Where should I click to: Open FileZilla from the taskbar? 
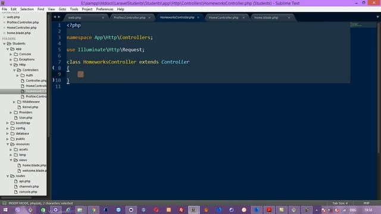coord(181,210)
